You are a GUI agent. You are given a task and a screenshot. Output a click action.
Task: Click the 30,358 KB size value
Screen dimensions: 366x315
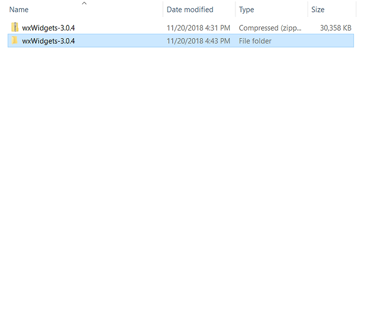coord(335,28)
